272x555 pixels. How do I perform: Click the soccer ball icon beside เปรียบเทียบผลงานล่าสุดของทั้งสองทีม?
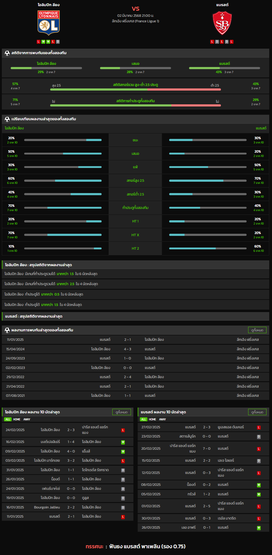tap(7, 119)
